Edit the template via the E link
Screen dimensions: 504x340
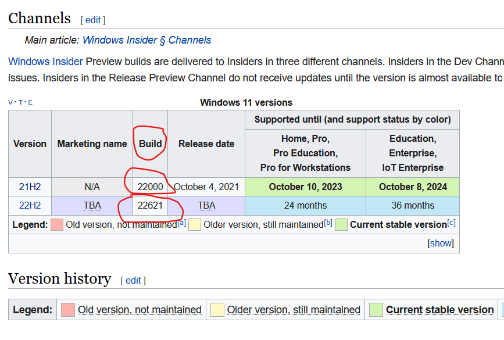point(30,102)
